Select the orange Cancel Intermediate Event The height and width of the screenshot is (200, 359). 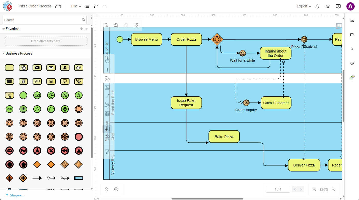[65, 123]
